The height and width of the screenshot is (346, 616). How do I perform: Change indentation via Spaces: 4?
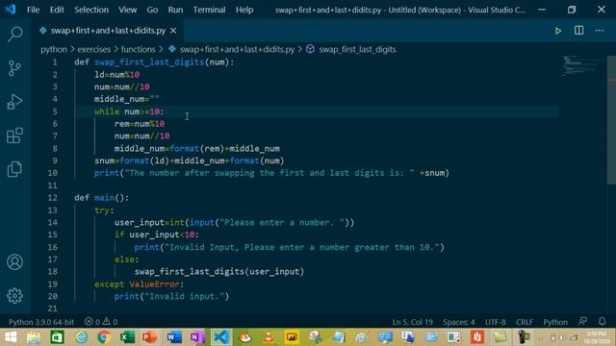(458, 322)
